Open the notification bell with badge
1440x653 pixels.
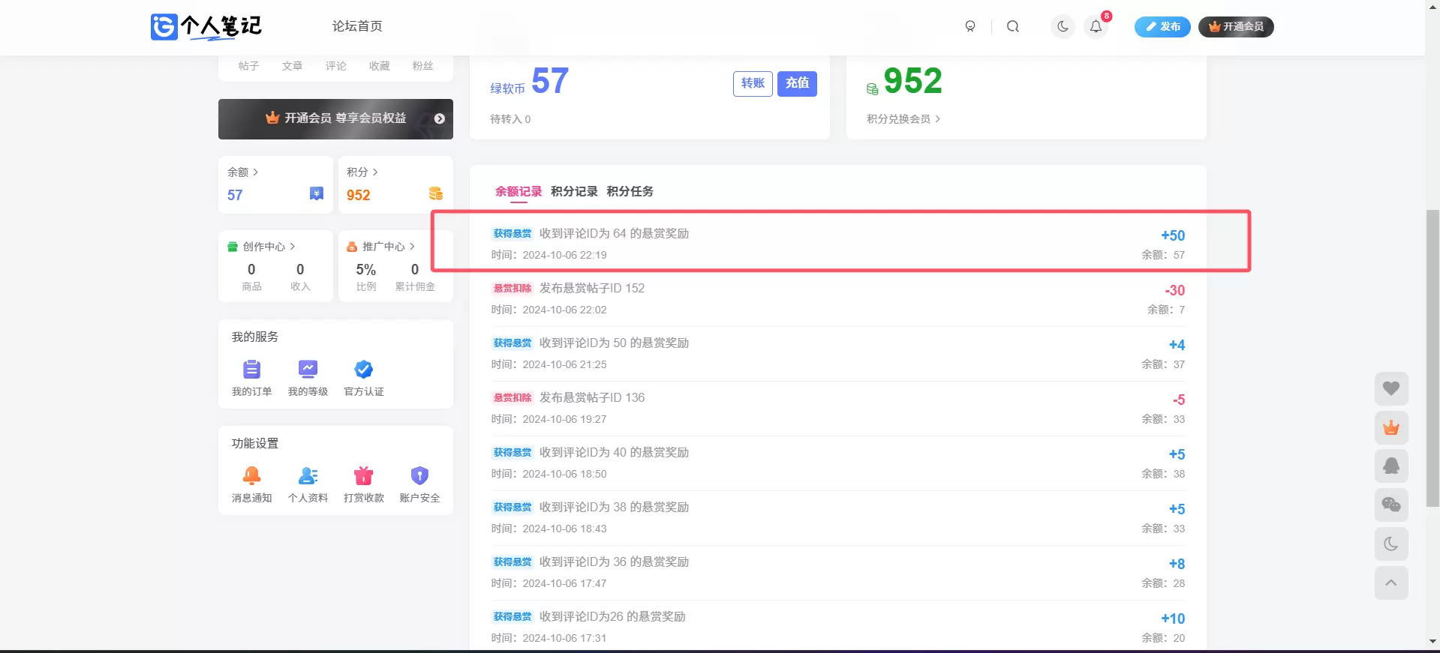1096,27
